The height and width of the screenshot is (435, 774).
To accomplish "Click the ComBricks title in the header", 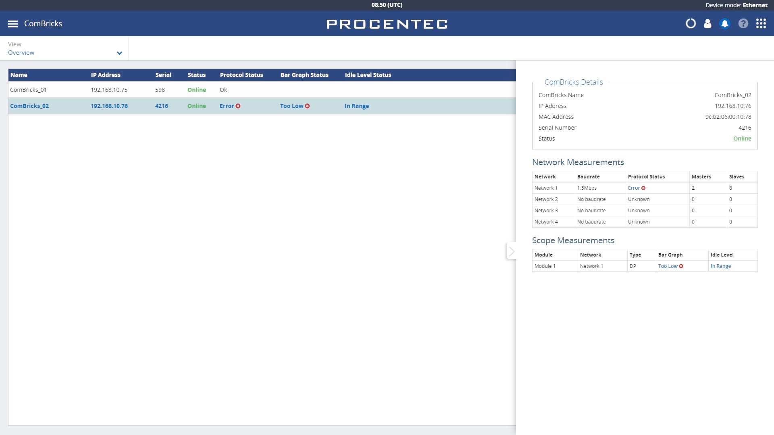I will point(43,23).
